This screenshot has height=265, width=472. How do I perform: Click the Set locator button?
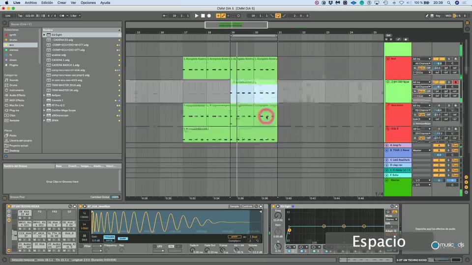point(388,35)
